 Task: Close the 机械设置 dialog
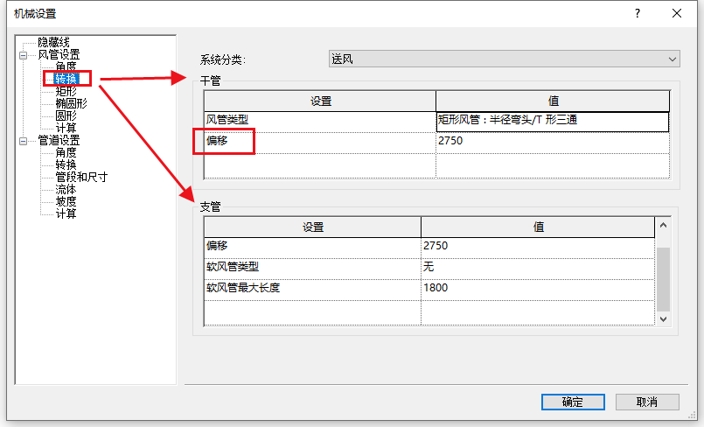click(677, 13)
